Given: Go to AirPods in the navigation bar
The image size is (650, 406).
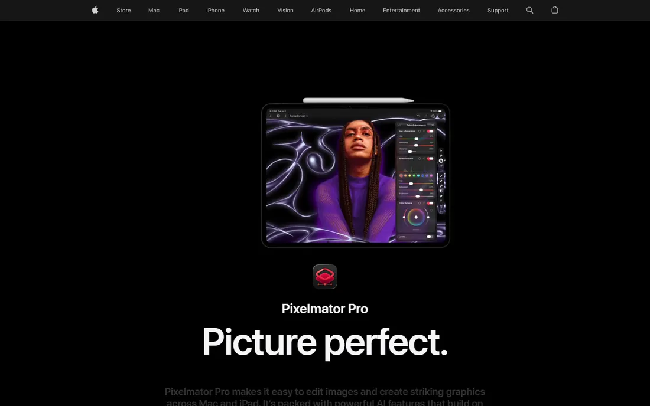Looking at the screenshot, I should point(321,11).
